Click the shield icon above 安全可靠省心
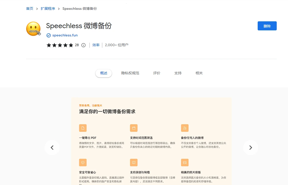This screenshot has width=288, height=185. [x=83, y=162]
